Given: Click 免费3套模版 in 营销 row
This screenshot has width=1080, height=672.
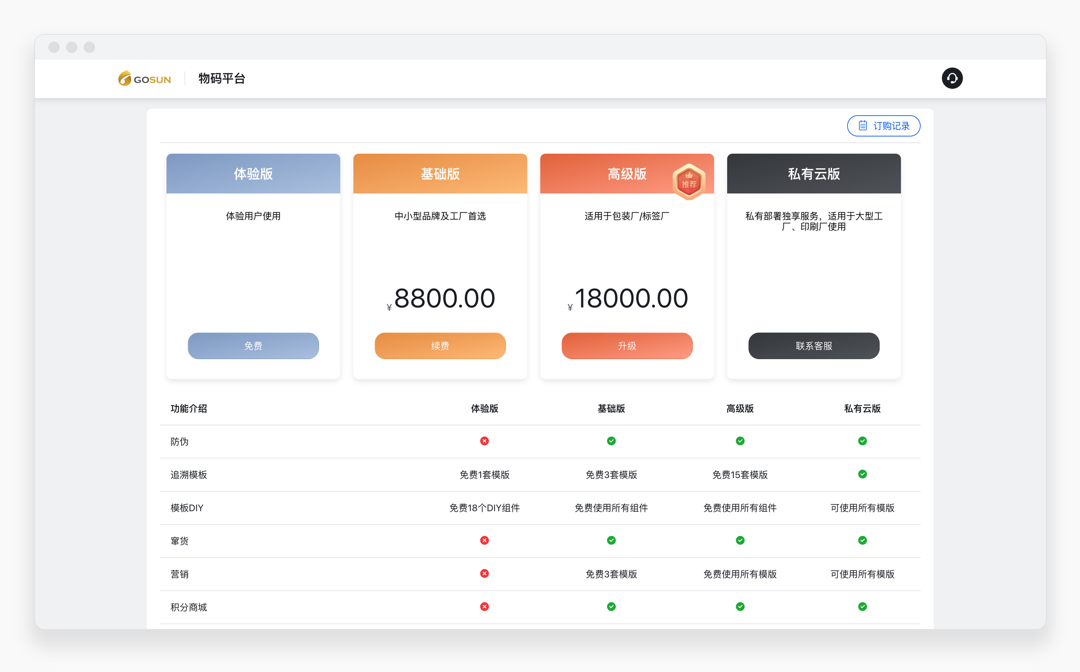Looking at the screenshot, I should point(611,574).
